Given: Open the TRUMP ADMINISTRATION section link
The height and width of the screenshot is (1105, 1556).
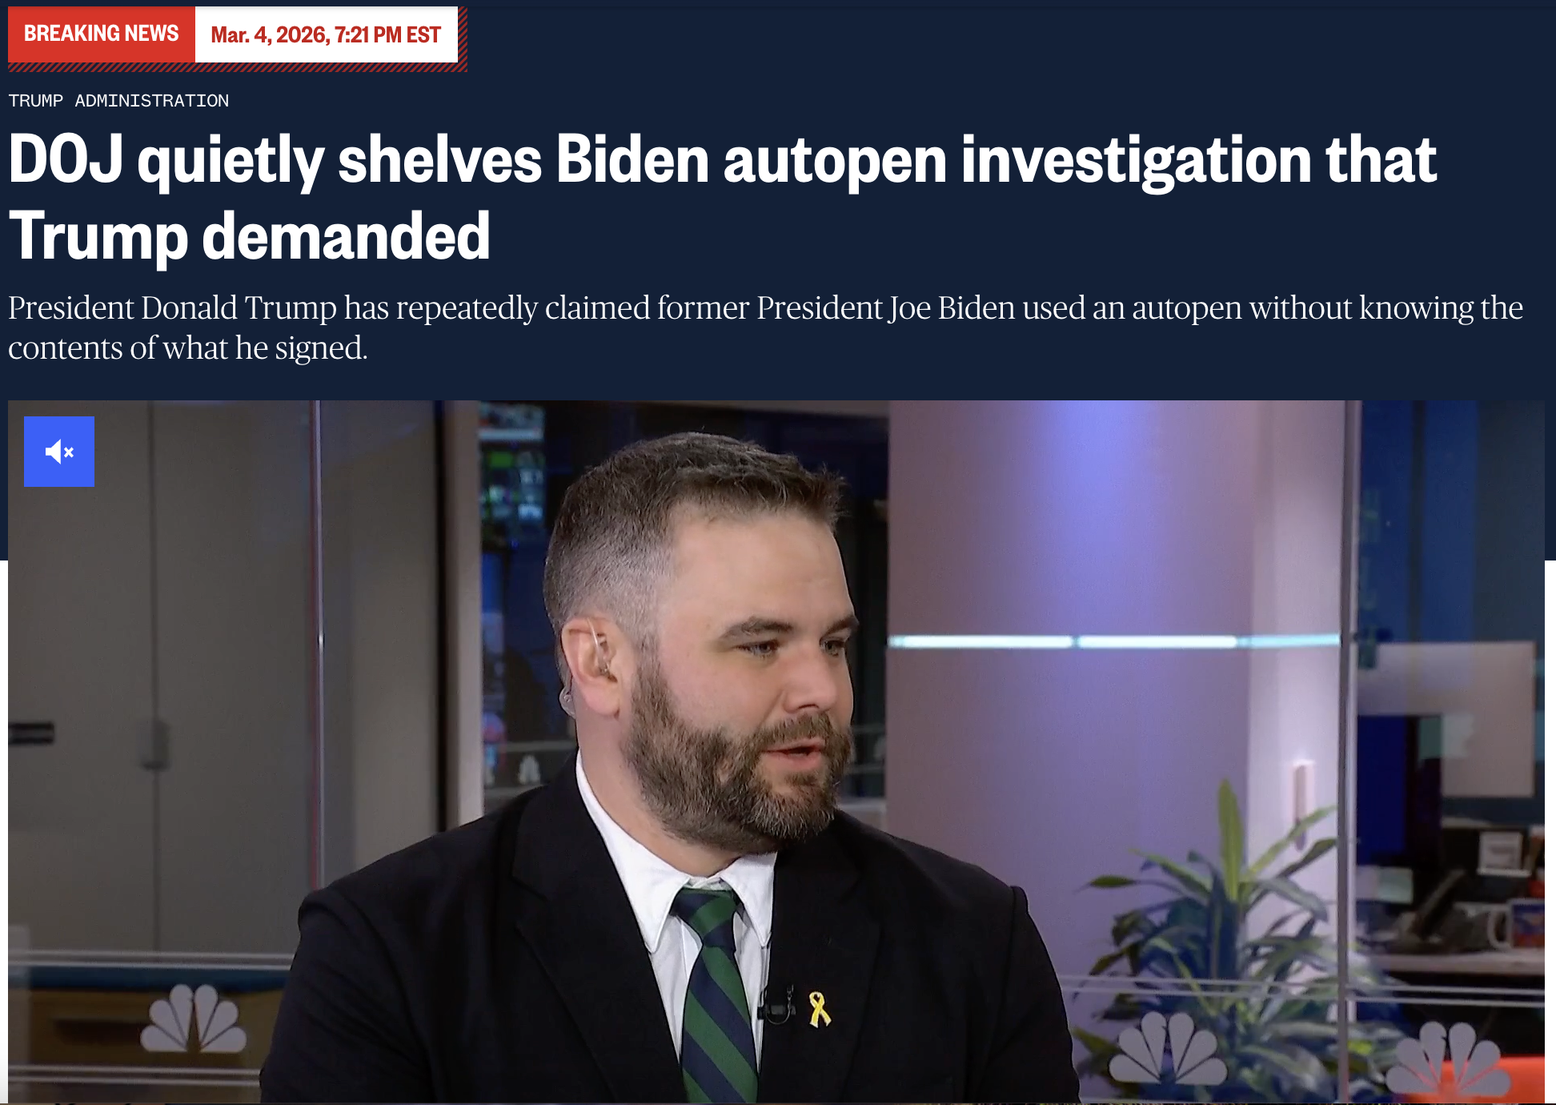Looking at the screenshot, I should [118, 101].
